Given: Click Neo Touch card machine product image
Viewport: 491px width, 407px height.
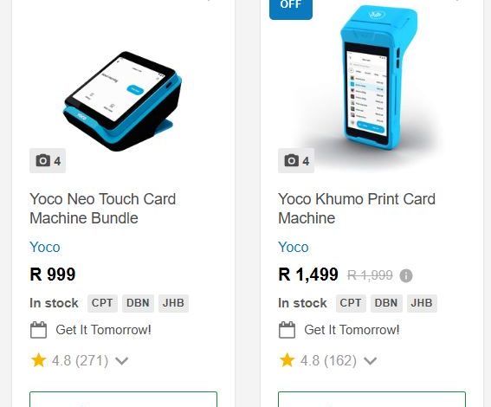Looking at the screenshot, I should point(123,100).
